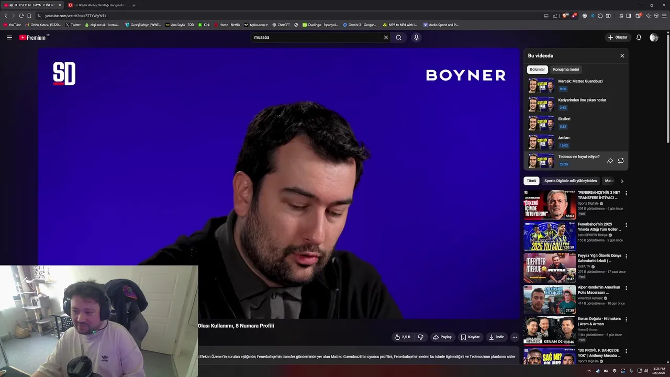Image resolution: width=670 pixels, height=377 pixels.
Task: Start voice search with microphone icon
Action: pyautogui.click(x=416, y=37)
